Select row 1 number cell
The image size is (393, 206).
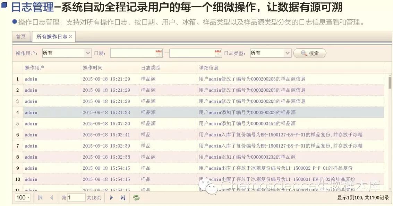pos(18,79)
